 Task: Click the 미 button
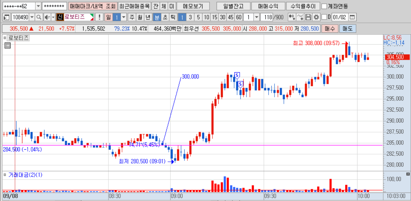tap(171, 6)
